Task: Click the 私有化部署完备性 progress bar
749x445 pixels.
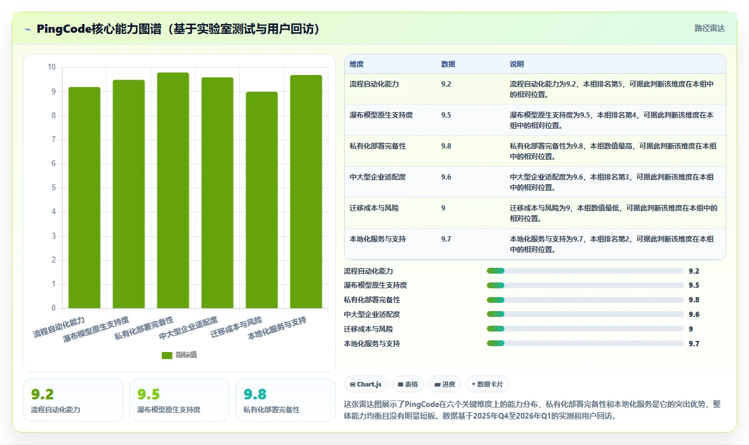Action: pos(585,300)
